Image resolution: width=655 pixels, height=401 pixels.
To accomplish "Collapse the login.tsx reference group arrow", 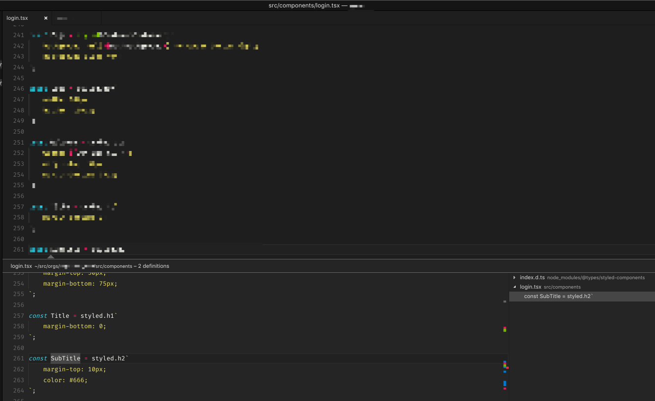I will (514, 287).
